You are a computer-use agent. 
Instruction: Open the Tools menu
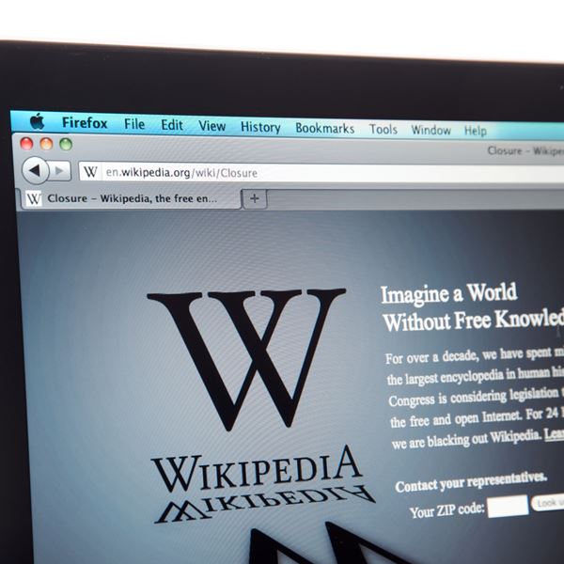pyautogui.click(x=383, y=129)
